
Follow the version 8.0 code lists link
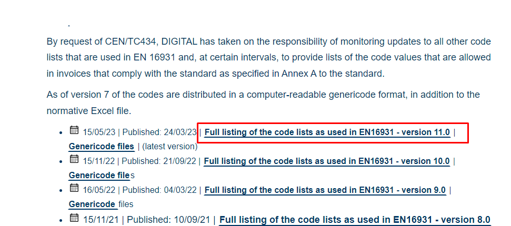(x=355, y=219)
